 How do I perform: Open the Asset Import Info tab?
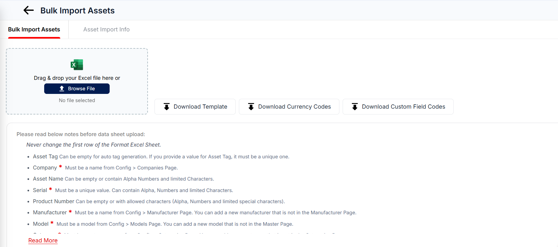click(x=106, y=29)
